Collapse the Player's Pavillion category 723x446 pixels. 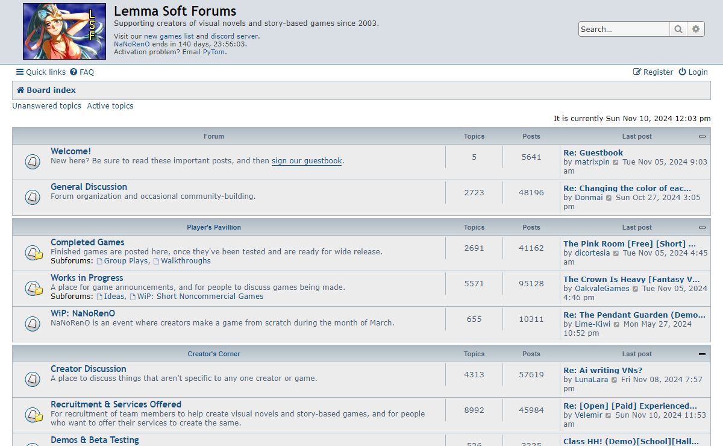pyautogui.click(x=702, y=227)
